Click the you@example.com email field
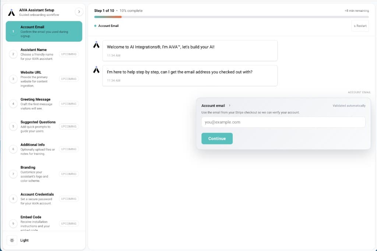 [x=283, y=122]
